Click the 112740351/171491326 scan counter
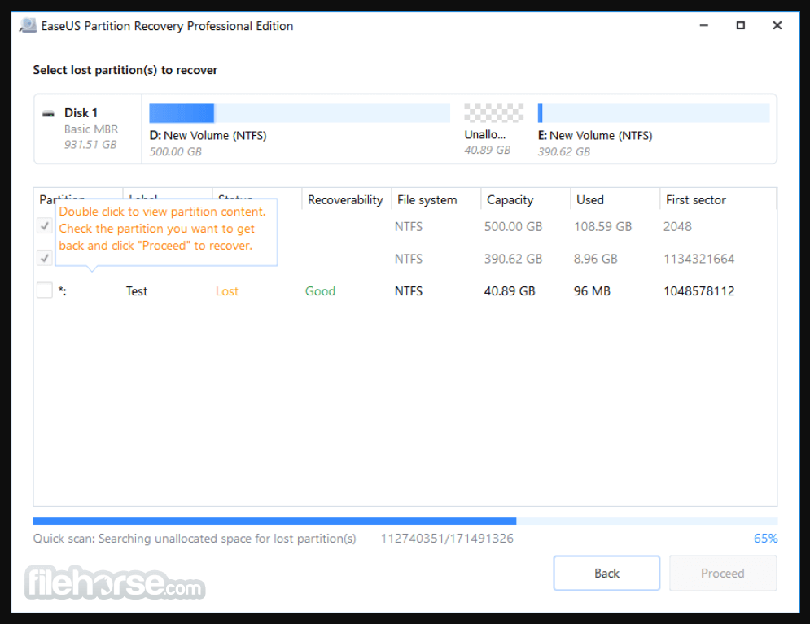 (447, 539)
